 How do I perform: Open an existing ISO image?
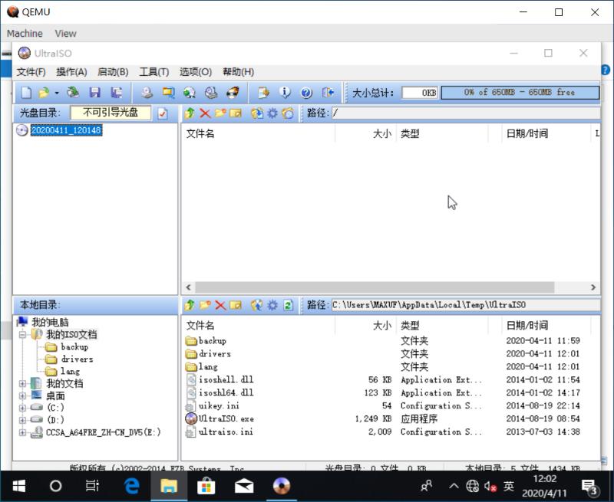tap(43, 92)
